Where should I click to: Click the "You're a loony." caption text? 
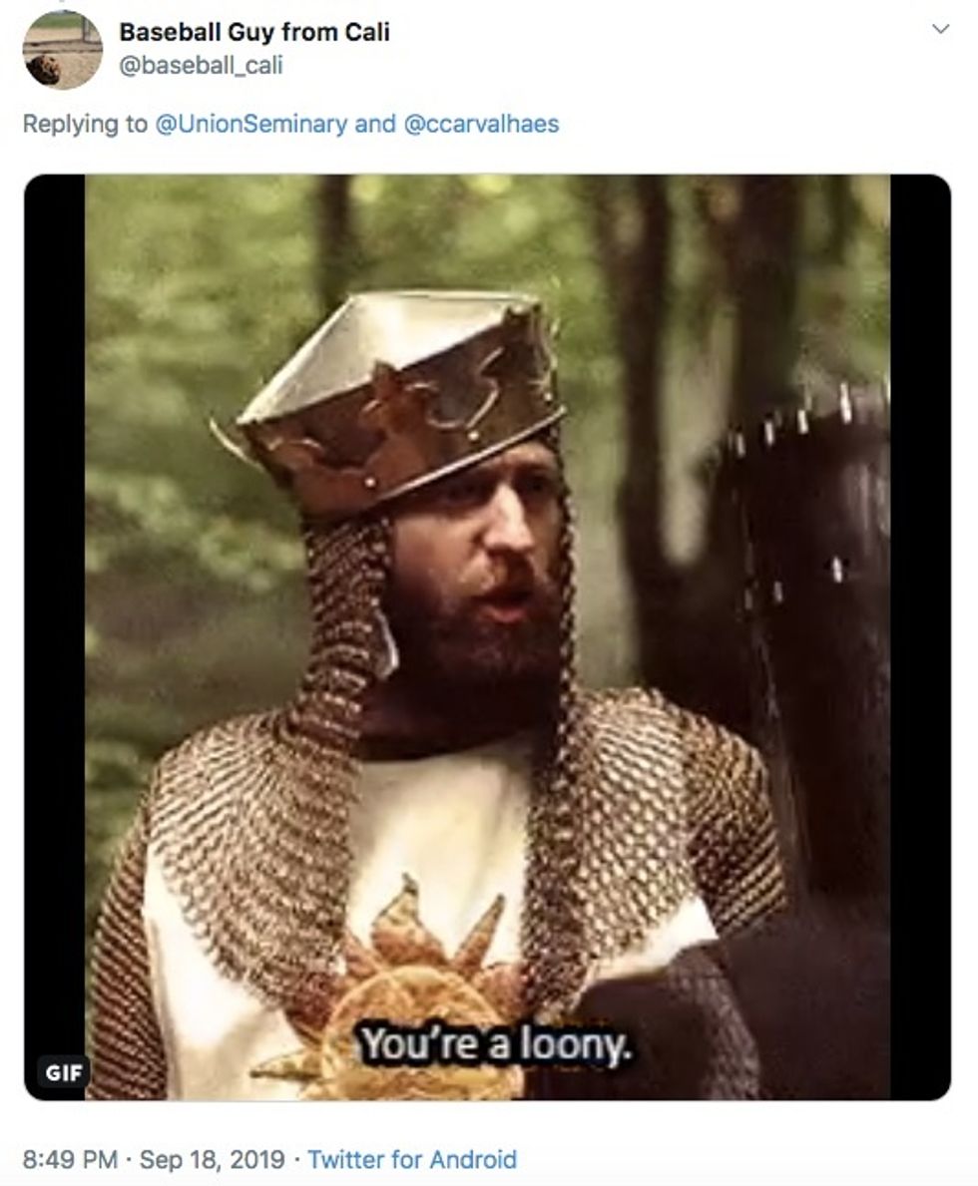[494, 1045]
